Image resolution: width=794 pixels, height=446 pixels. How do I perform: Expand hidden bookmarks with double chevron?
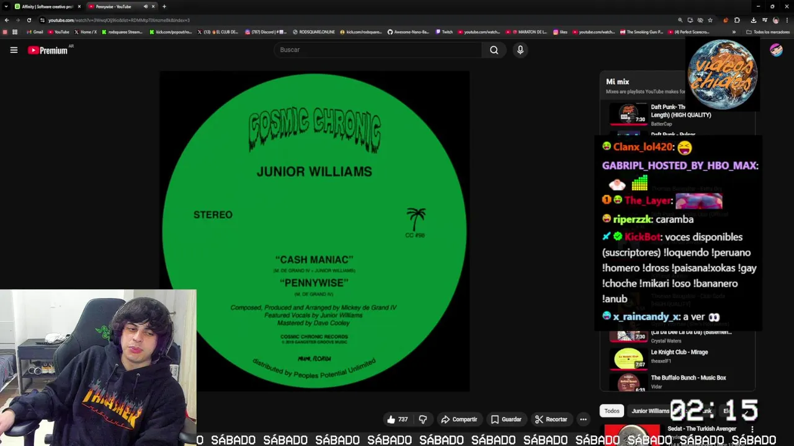pos(734,32)
